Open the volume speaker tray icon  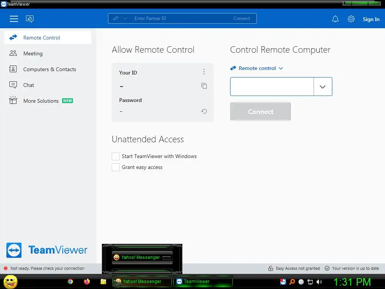319,282
